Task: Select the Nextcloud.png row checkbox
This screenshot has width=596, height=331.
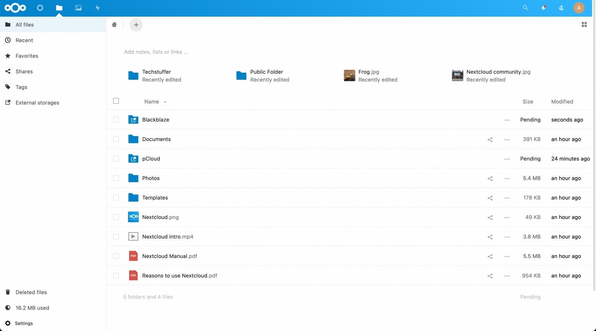Action: 116,217
